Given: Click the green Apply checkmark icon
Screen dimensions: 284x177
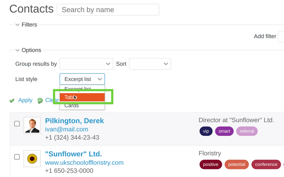Looking at the screenshot, I should click(x=12, y=101).
